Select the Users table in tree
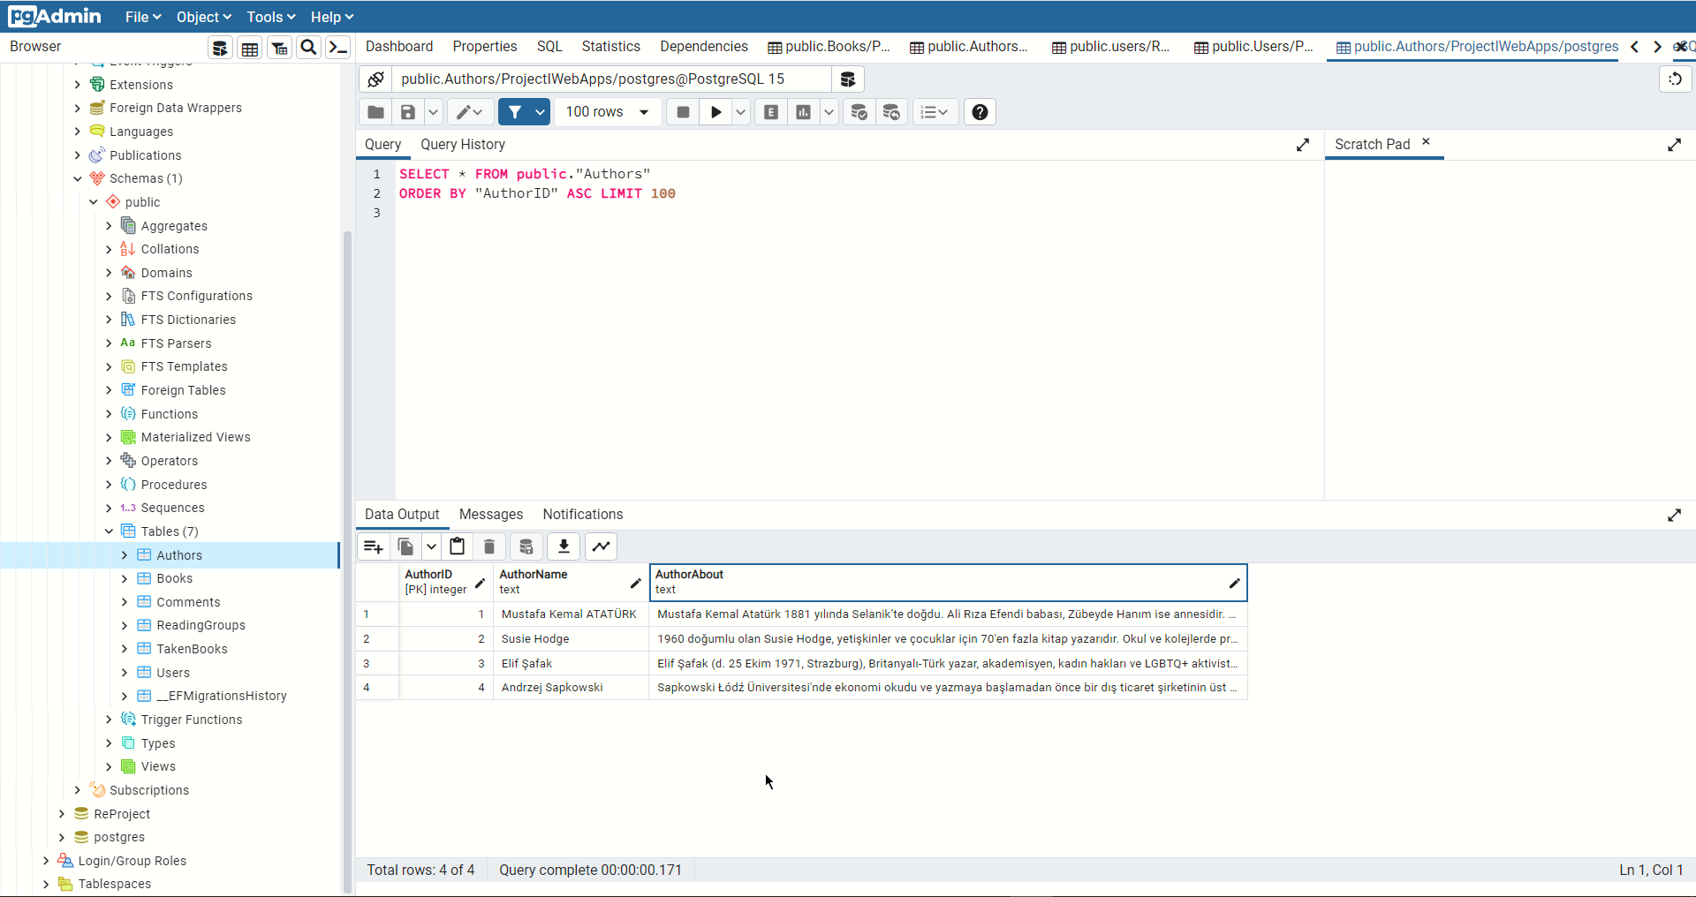 pos(173,673)
